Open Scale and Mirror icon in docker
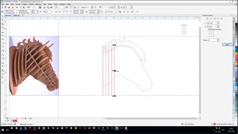This screenshot has height=134, width=238. (x=215, y=19)
